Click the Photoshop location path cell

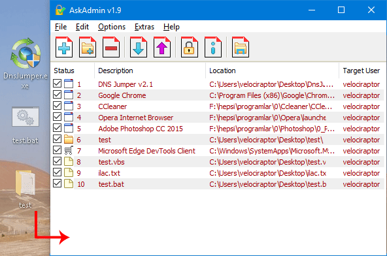[272, 129]
